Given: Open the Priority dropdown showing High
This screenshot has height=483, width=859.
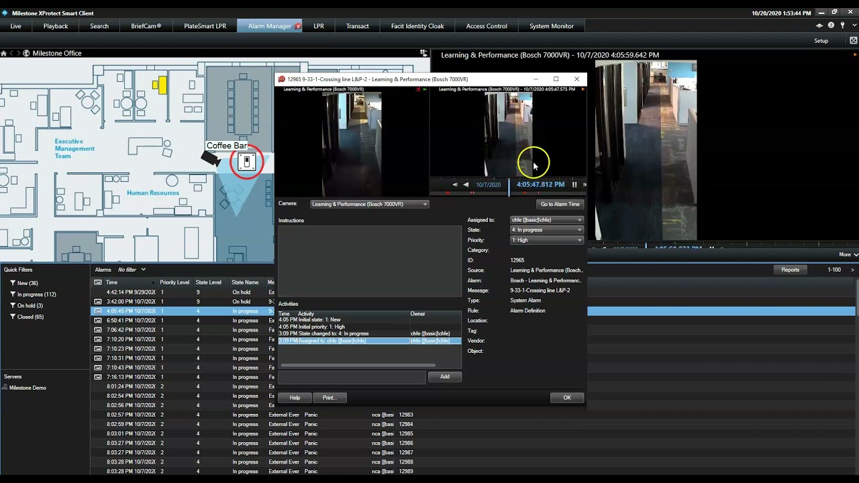Looking at the screenshot, I should coord(546,240).
